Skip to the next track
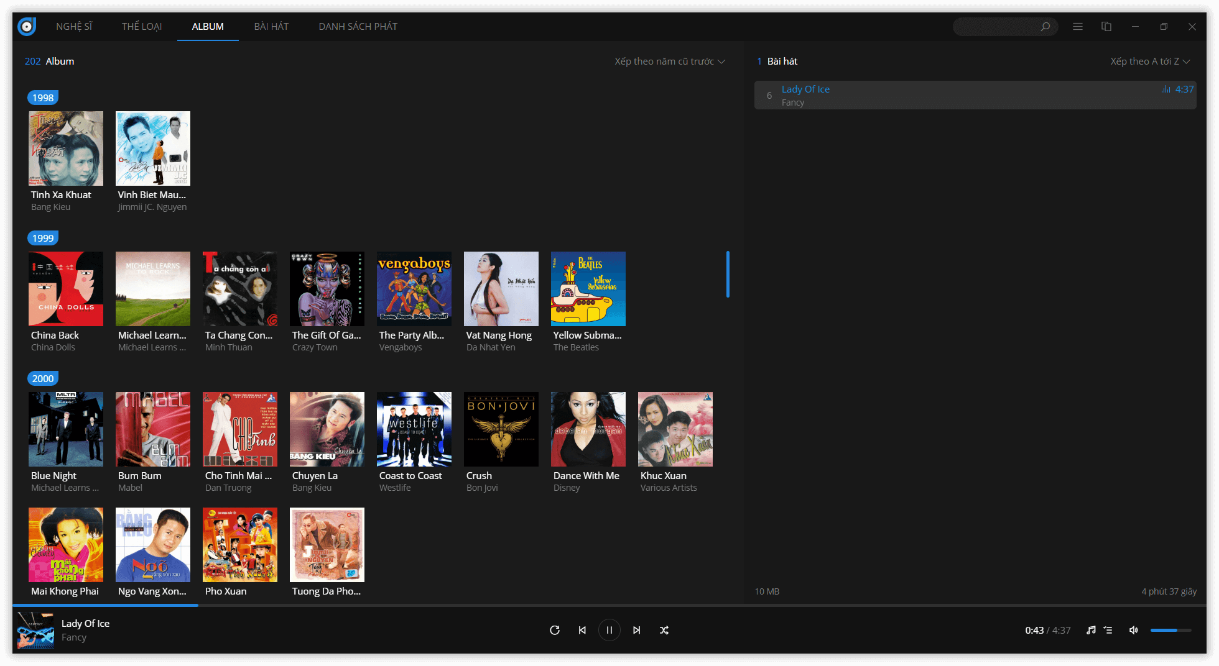The image size is (1219, 666). (636, 630)
